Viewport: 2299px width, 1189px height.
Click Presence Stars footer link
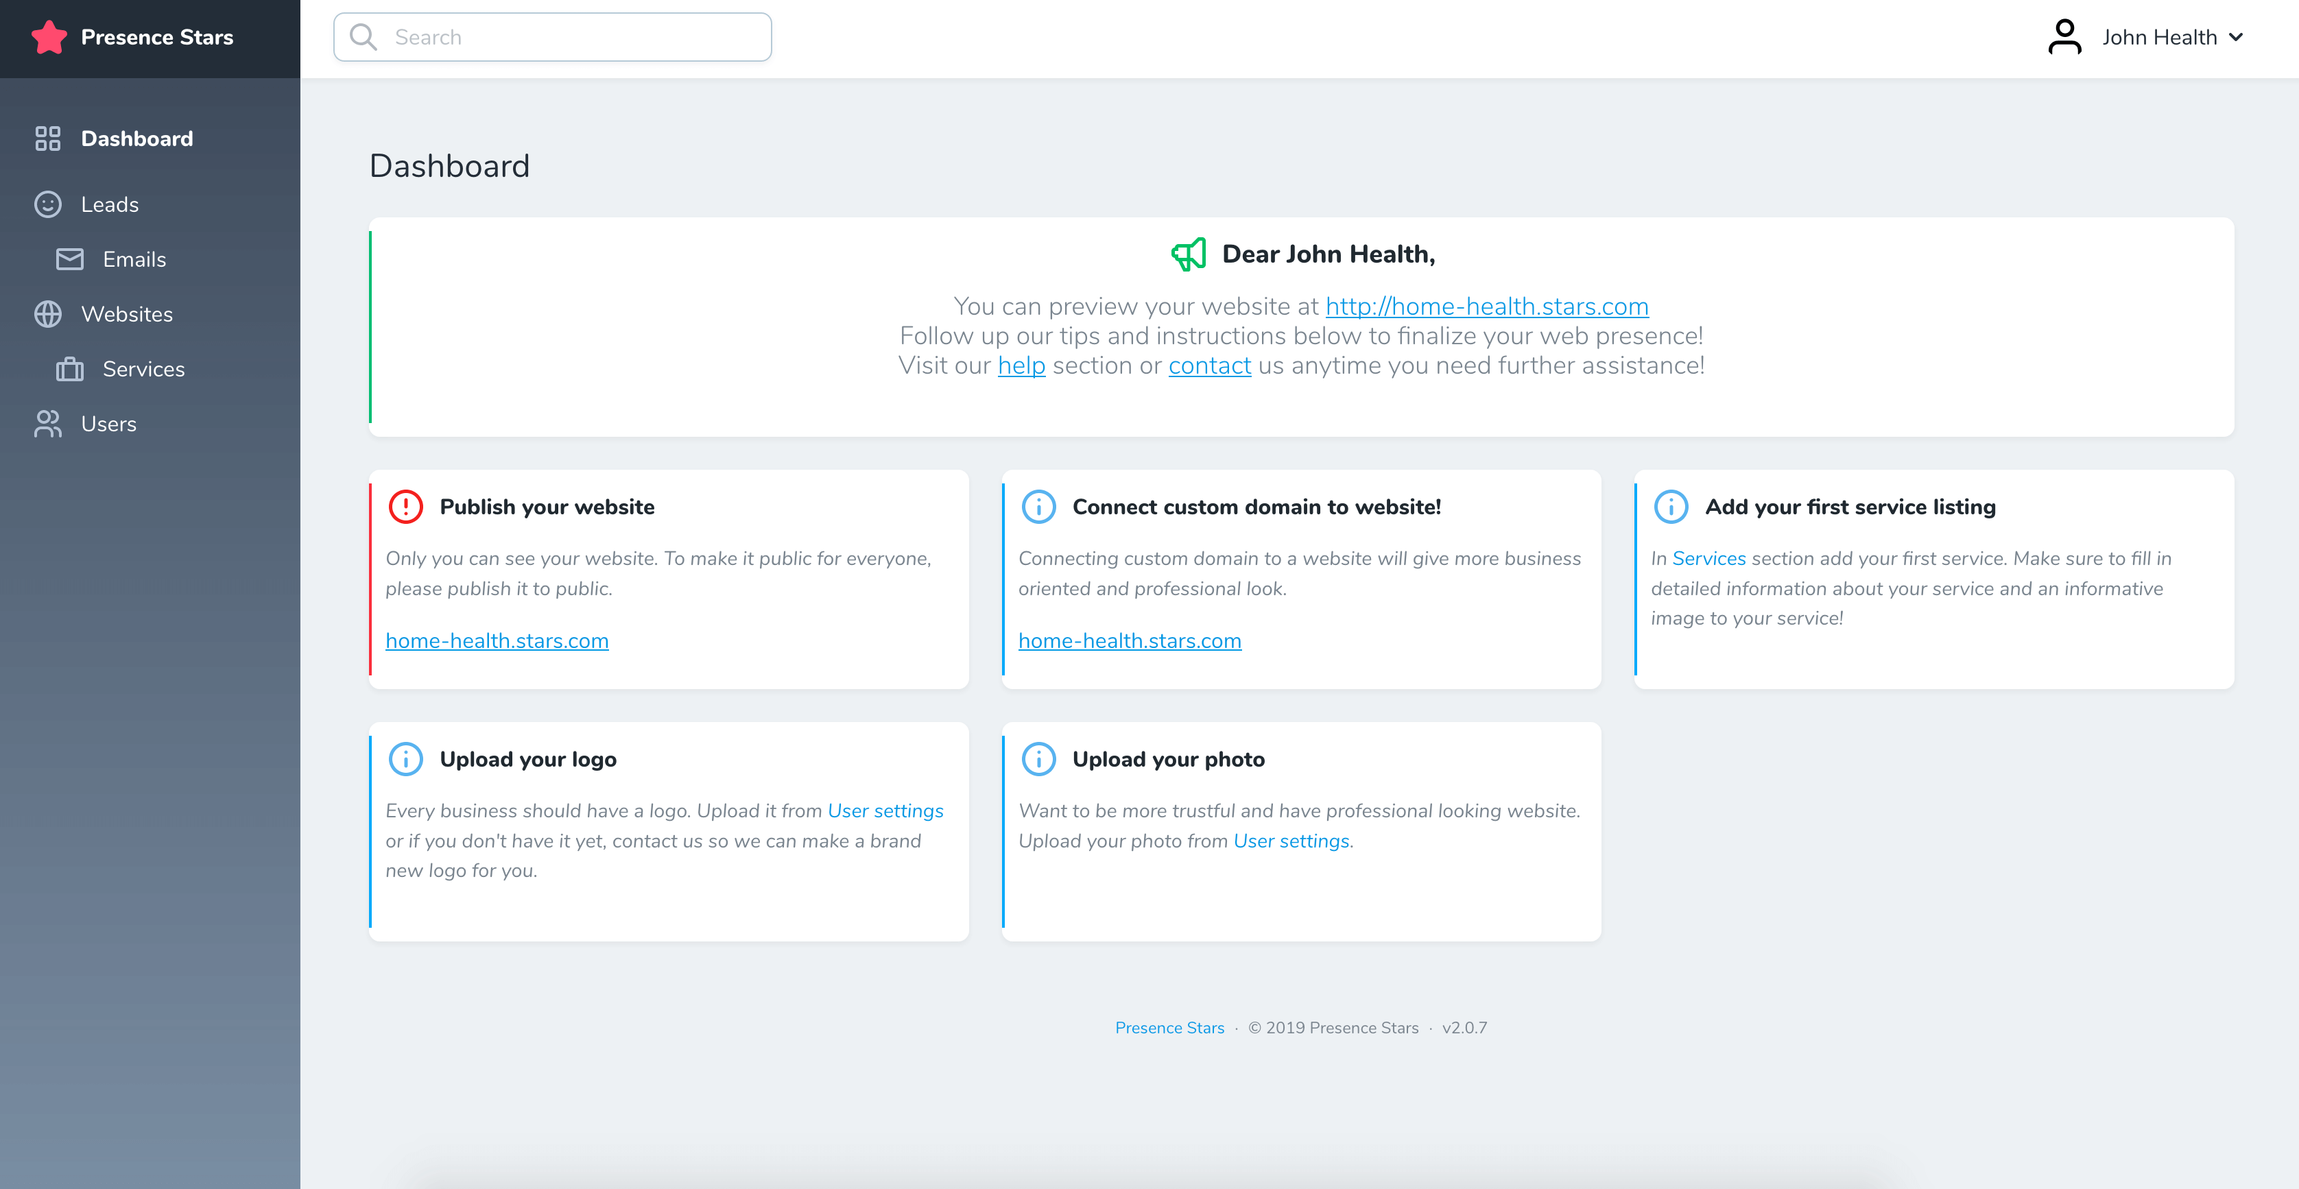click(1169, 1026)
